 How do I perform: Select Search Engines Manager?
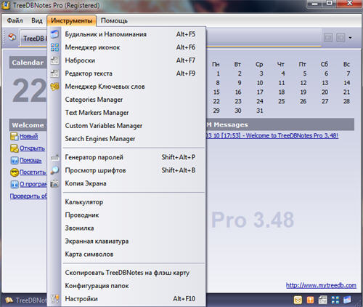tap(133, 139)
